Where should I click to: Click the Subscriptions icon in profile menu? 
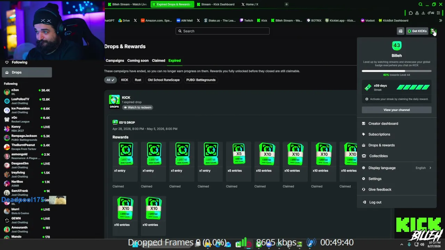pos(364,134)
